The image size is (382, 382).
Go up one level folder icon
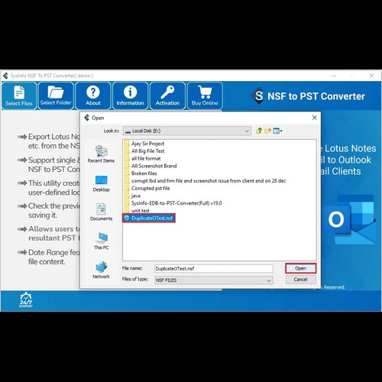tap(259, 131)
